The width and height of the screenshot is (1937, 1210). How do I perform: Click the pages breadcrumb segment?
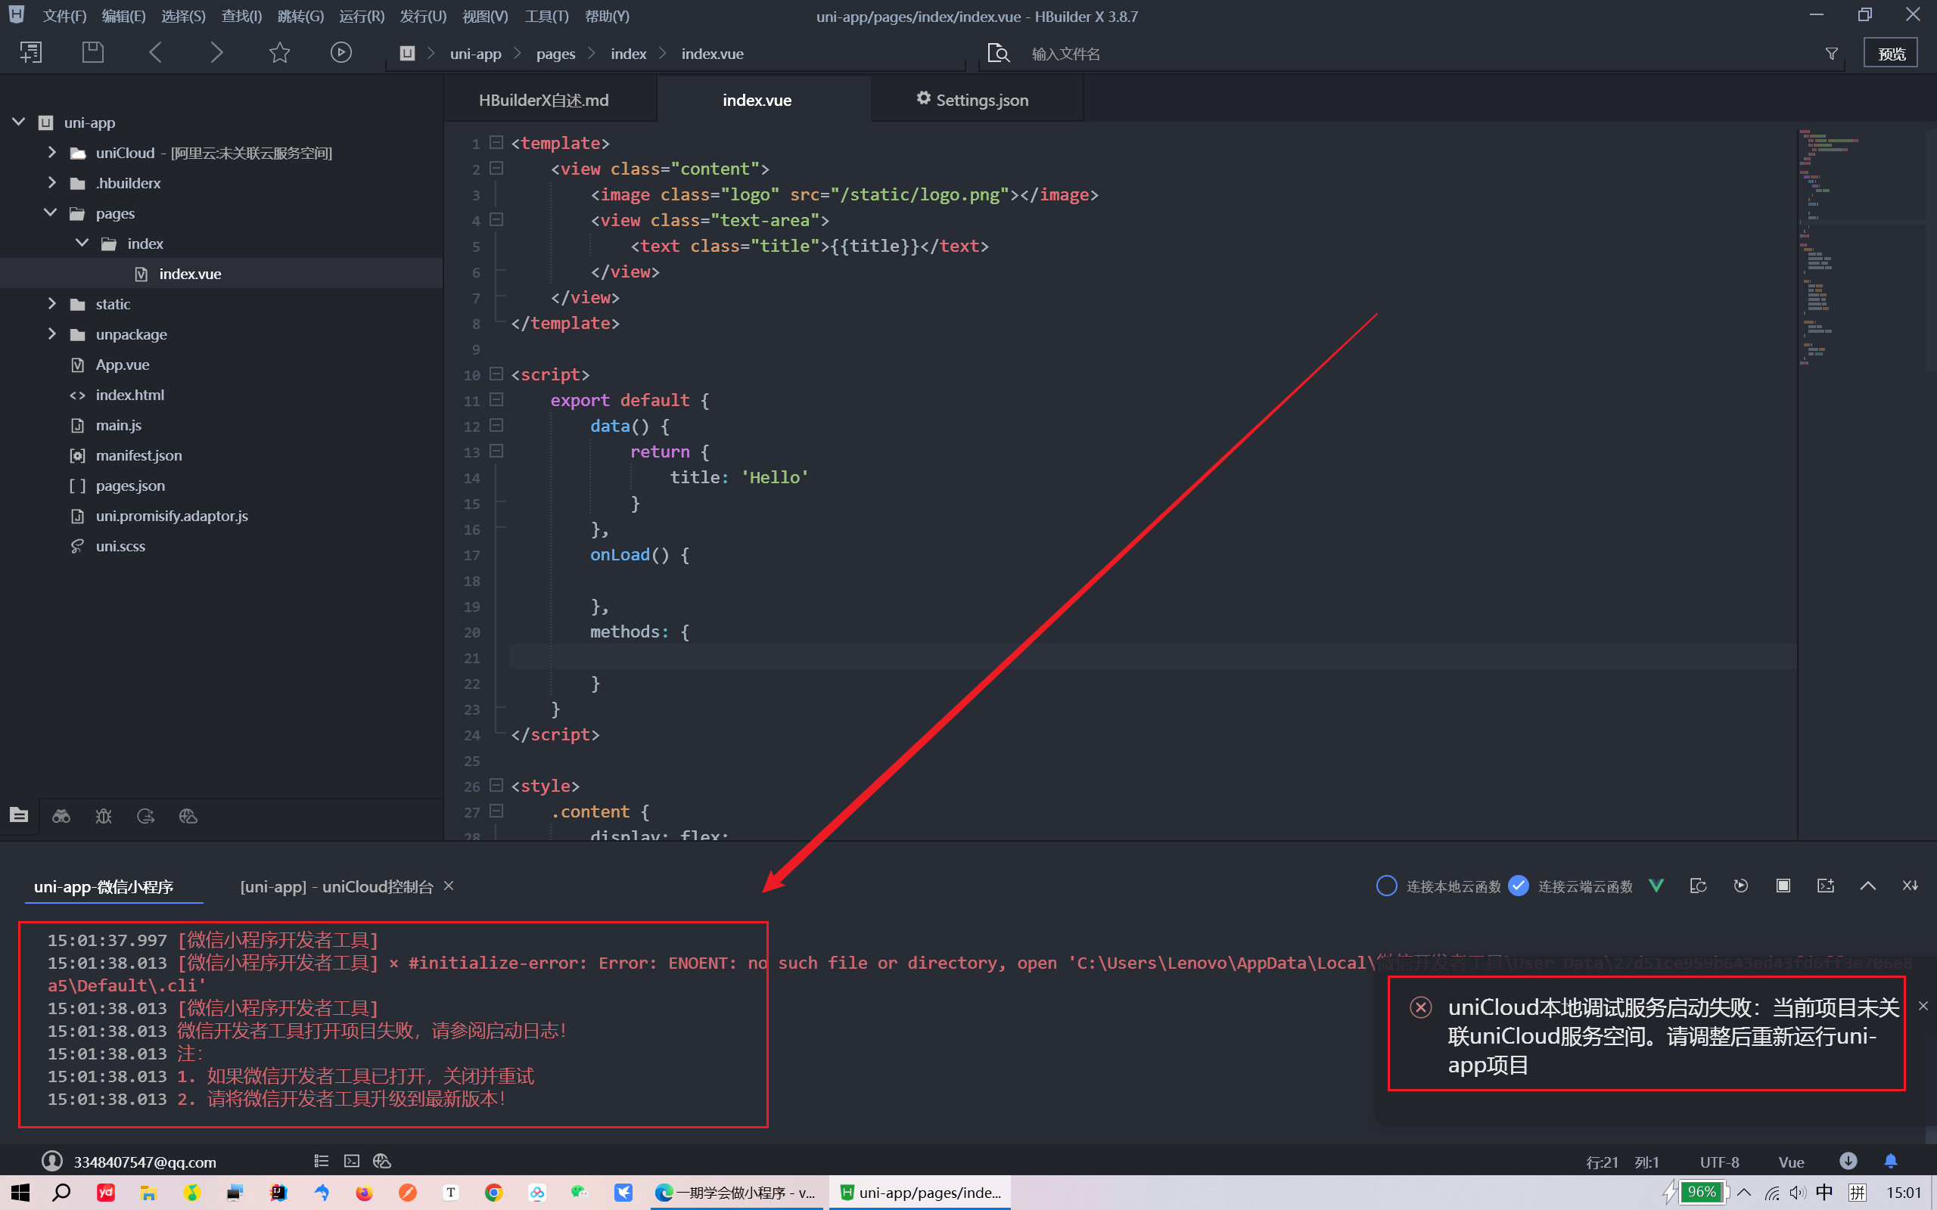555,54
